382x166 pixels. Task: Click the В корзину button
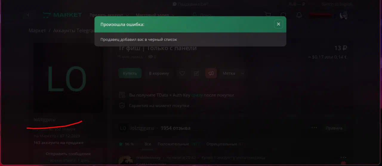click(159, 73)
